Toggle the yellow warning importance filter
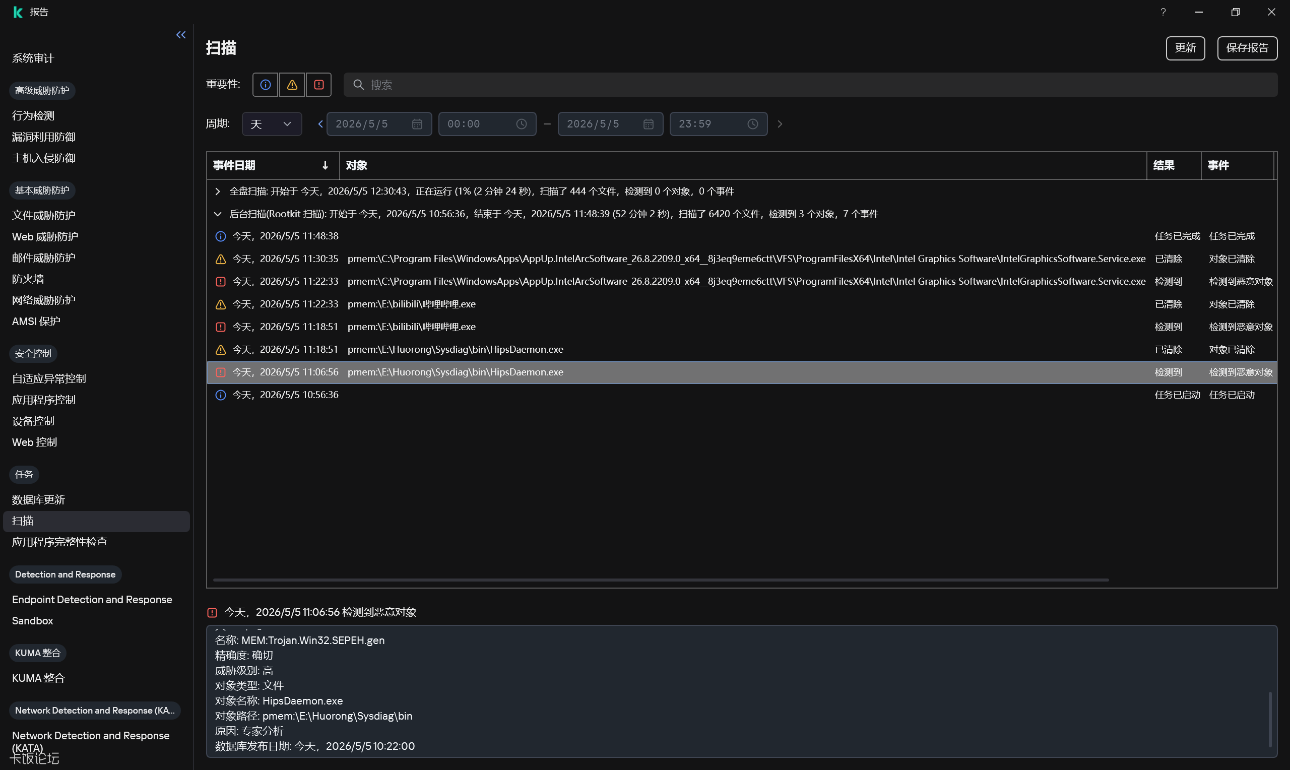1290x770 pixels. [292, 85]
